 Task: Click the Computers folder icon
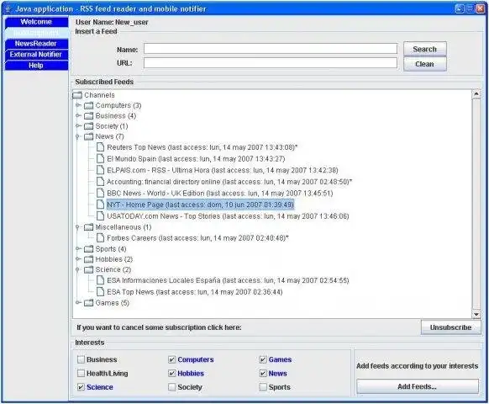click(x=89, y=105)
